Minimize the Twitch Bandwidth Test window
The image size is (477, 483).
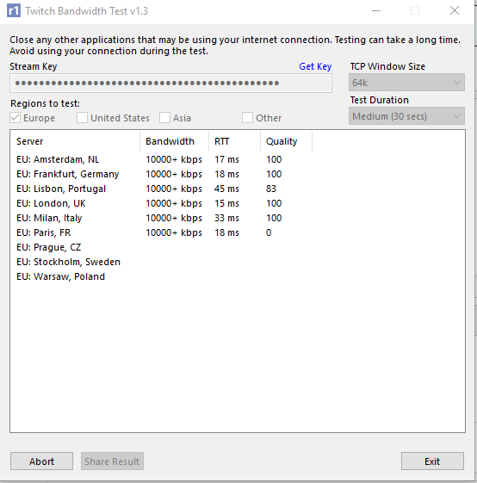(x=376, y=11)
